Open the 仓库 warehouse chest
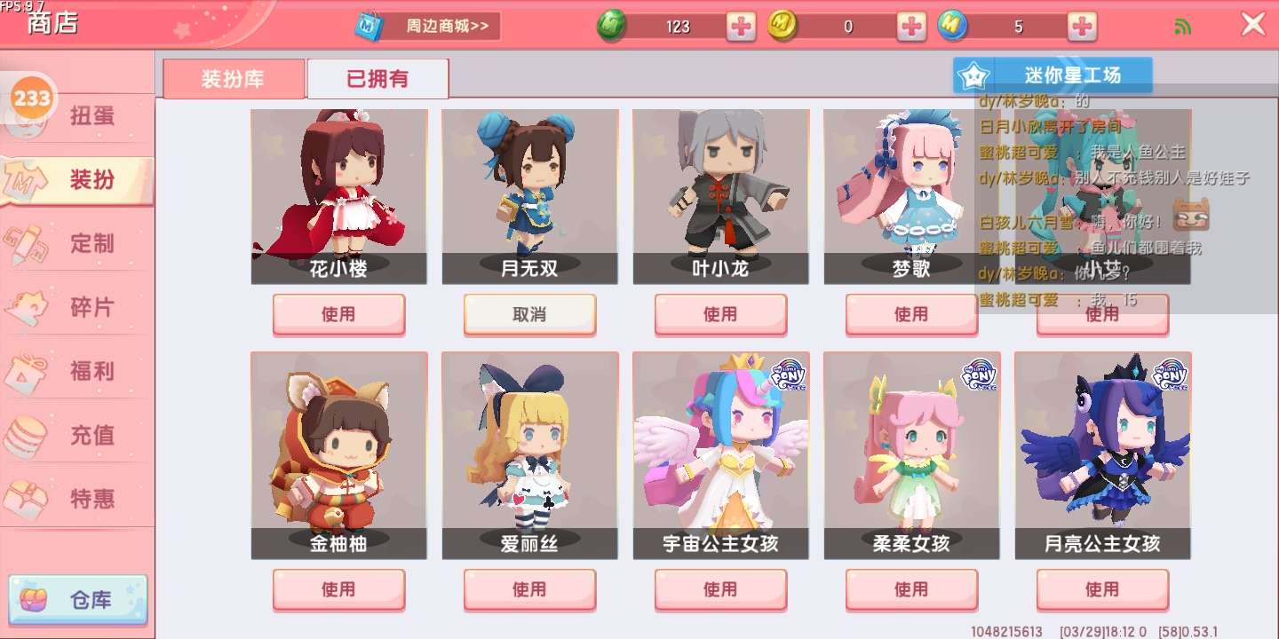1279x639 pixels. pyautogui.click(x=78, y=601)
